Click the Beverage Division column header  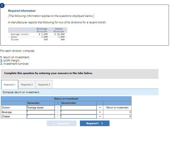pyautogui.click(x=42, y=30)
